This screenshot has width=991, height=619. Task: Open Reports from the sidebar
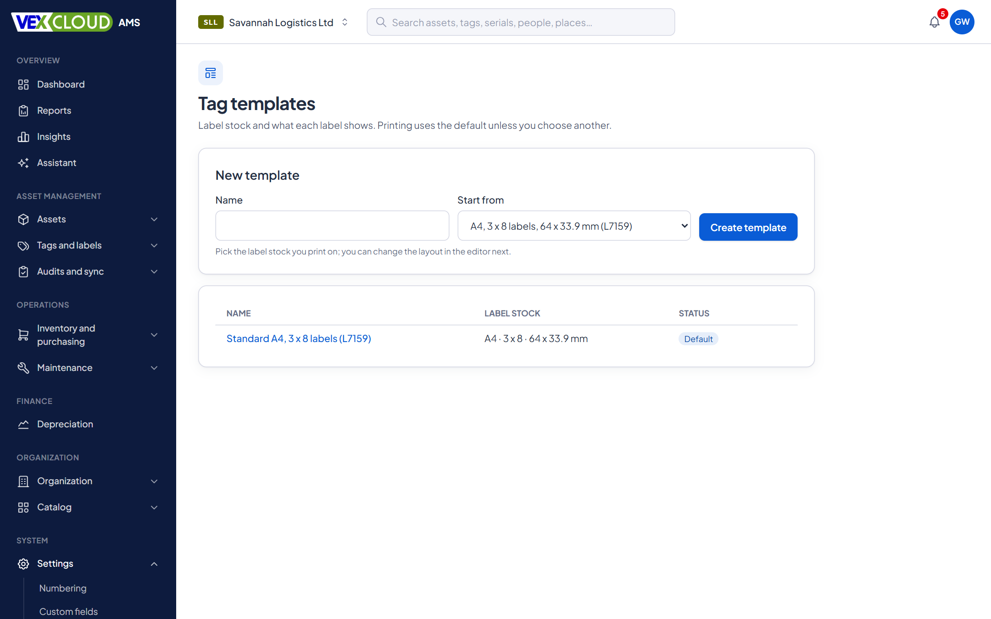click(88, 111)
